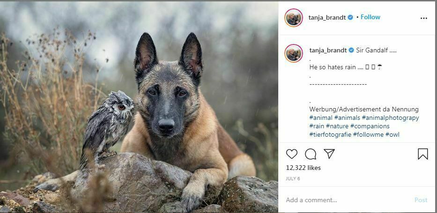Open the #animalphotograpy hashtag
This screenshot has height=213, width=437.
(x=390, y=118)
